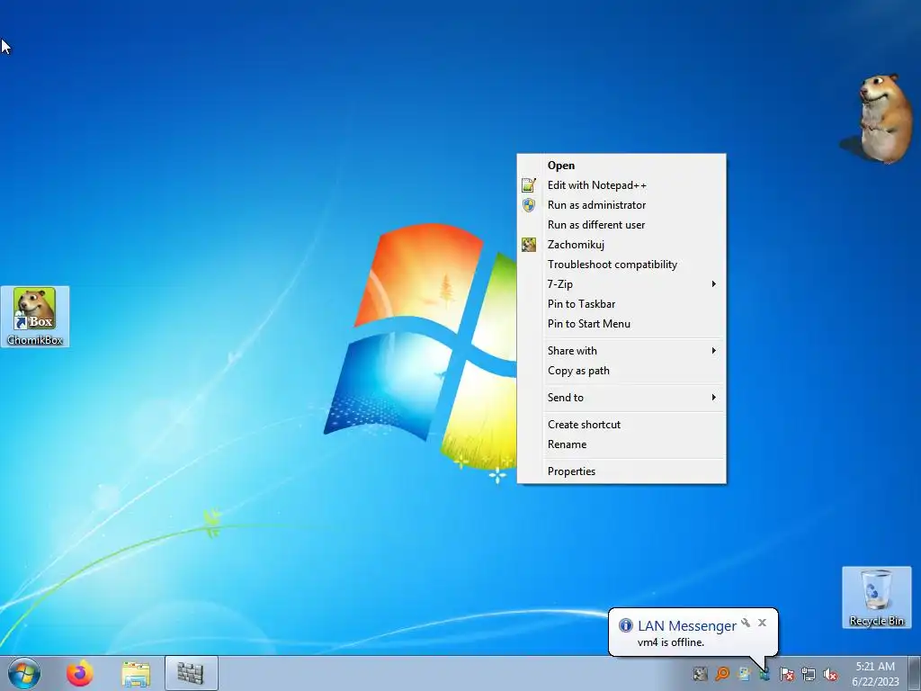Image resolution: width=921 pixels, height=691 pixels.
Task: Choose Edit with Notepad++
Action: coord(621,185)
